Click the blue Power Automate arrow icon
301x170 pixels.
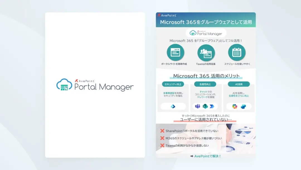212,106
